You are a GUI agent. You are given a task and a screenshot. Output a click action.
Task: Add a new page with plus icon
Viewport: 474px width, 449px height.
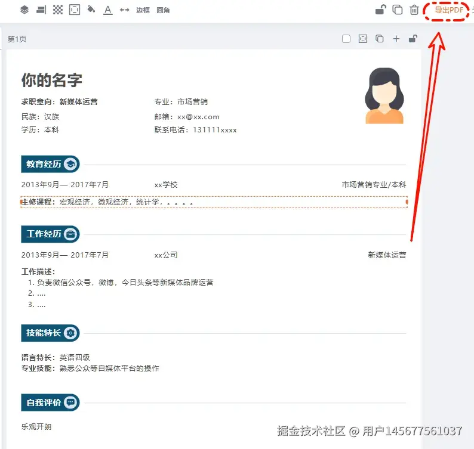point(396,39)
